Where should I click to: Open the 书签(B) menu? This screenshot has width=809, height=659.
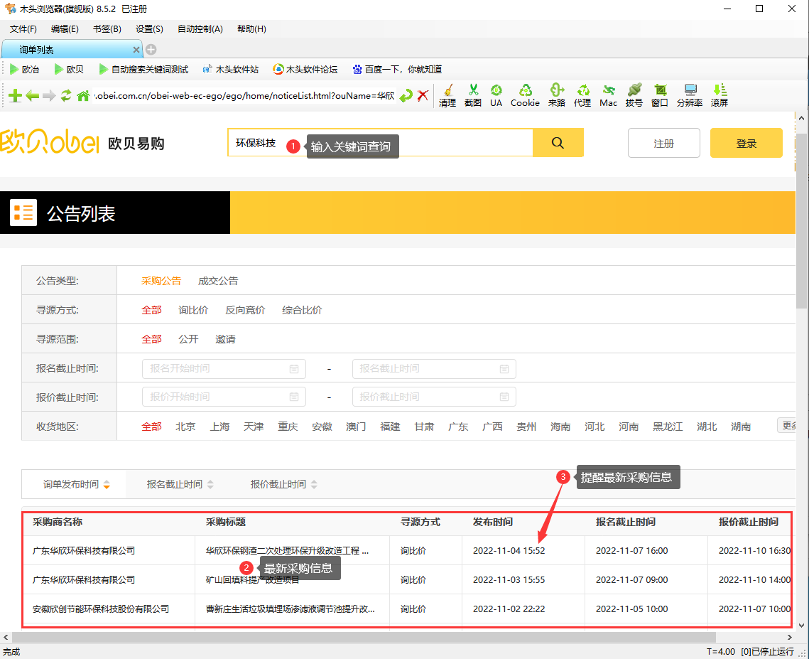pyautogui.click(x=107, y=29)
